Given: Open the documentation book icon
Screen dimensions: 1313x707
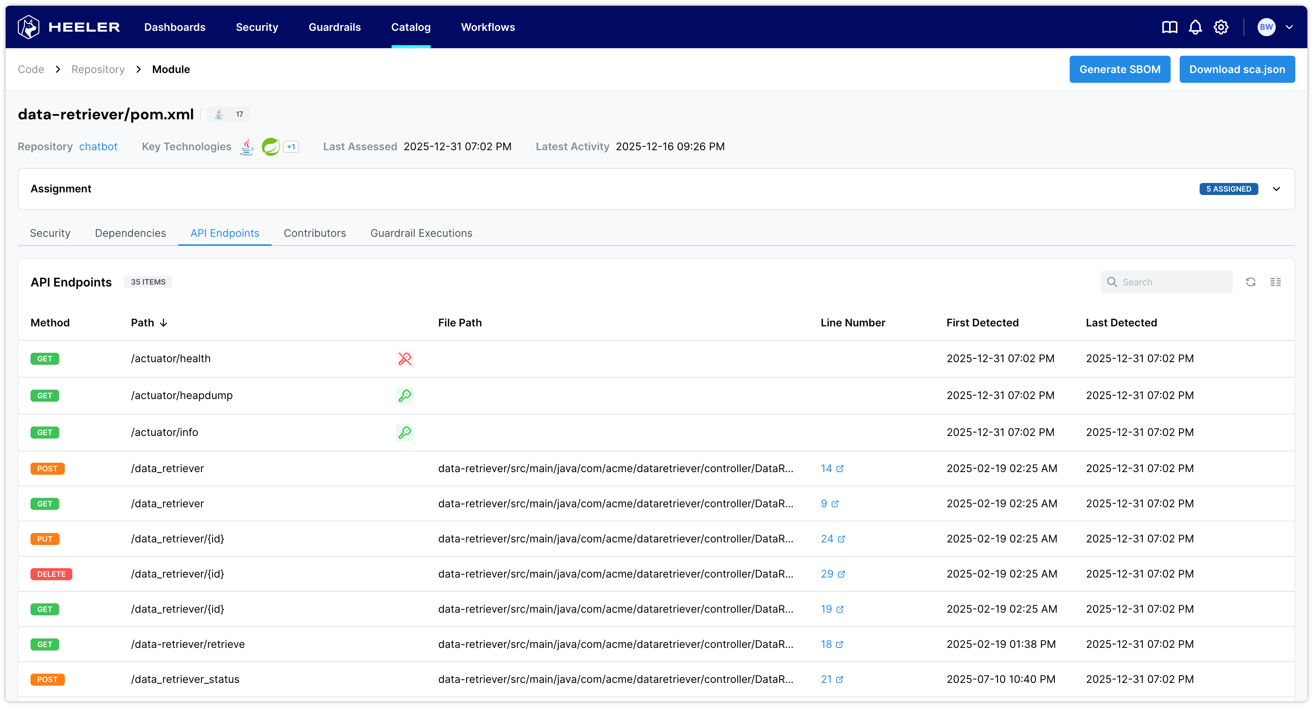Looking at the screenshot, I should 1169,27.
